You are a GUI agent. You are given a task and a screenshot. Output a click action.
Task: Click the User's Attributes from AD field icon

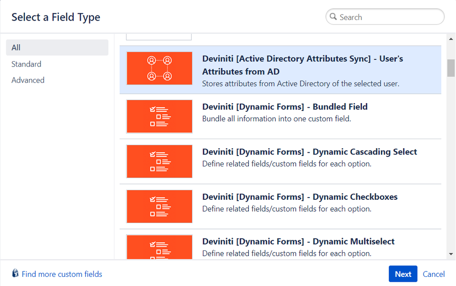(x=159, y=69)
